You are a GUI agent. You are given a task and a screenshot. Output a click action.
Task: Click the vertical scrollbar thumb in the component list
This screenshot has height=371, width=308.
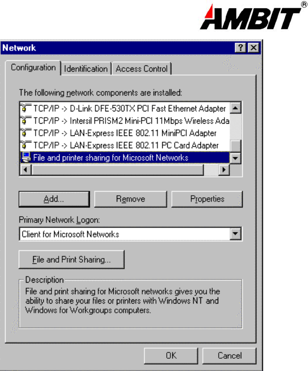[x=235, y=146]
